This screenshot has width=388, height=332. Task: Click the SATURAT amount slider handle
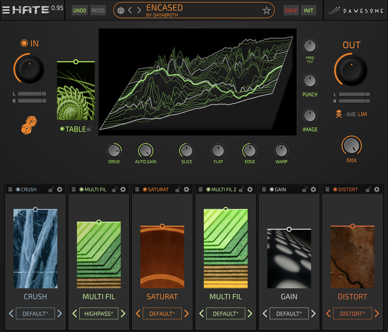click(x=162, y=226)
